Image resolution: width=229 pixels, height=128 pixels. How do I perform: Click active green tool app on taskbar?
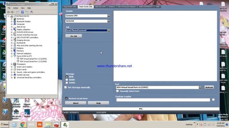[65, 124]
